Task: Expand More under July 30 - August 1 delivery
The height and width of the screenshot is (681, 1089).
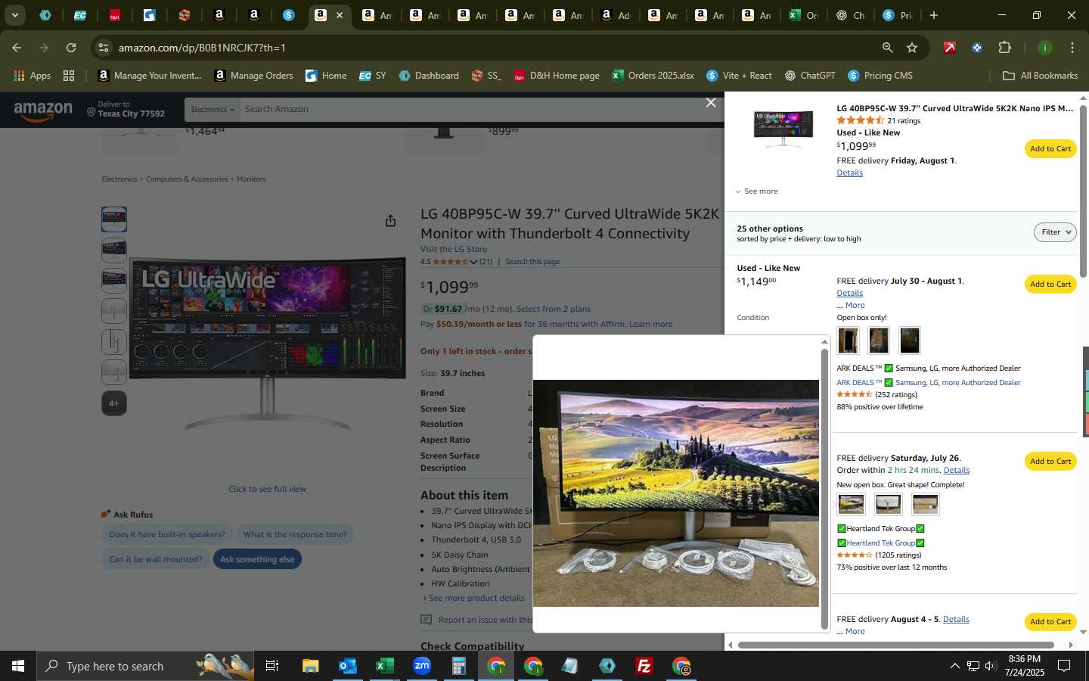Action: 855,306
